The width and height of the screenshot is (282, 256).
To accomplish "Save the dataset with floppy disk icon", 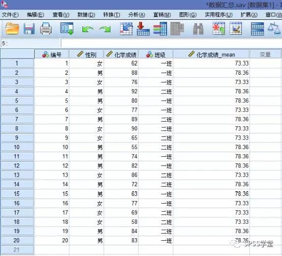I will point(30,29).
